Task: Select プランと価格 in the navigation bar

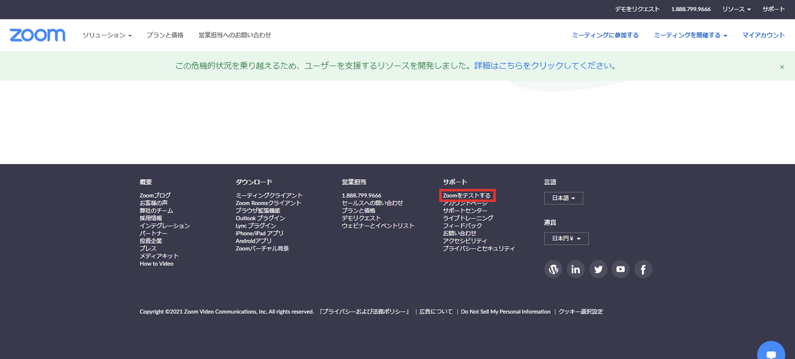Action: click(164, 34)
